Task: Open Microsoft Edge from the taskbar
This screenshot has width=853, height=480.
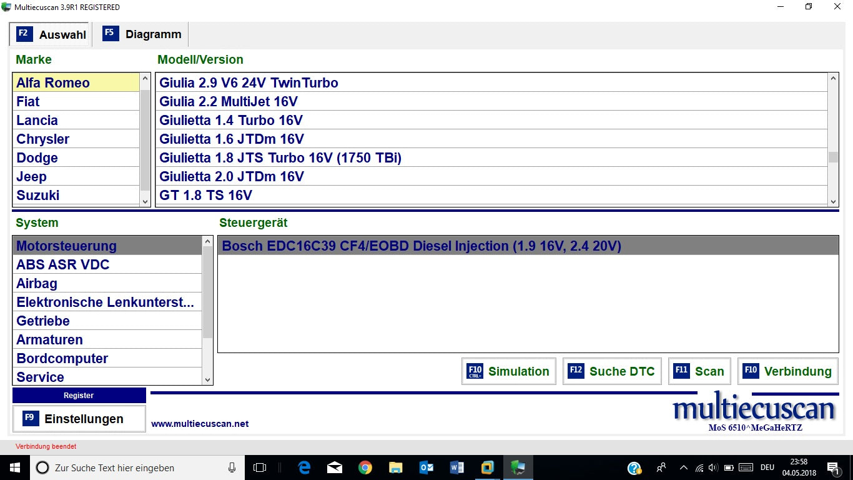Action: click(x=305, y=467)
